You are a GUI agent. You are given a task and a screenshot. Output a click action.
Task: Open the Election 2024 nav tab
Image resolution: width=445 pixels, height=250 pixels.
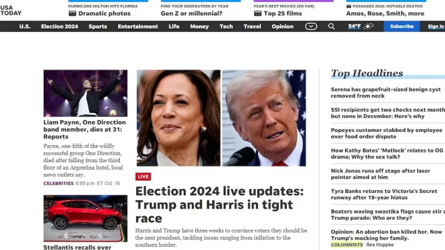point(59,26)
